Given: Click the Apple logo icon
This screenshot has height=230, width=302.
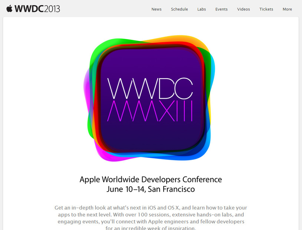Looking at the screenshot, I should (9, 9).
